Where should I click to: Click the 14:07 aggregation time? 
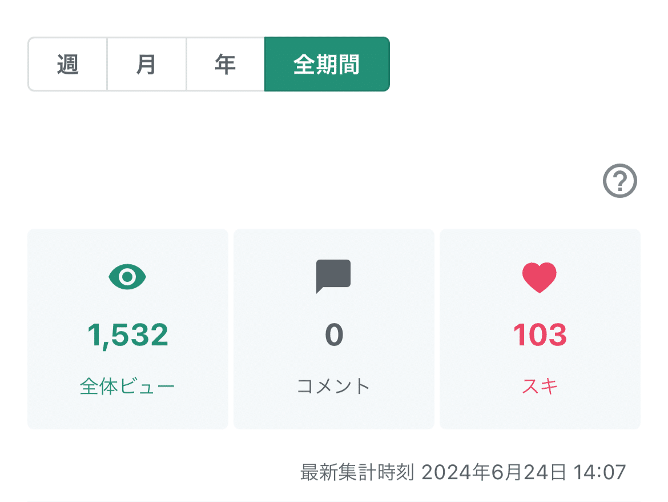click(x=602, y=473)
